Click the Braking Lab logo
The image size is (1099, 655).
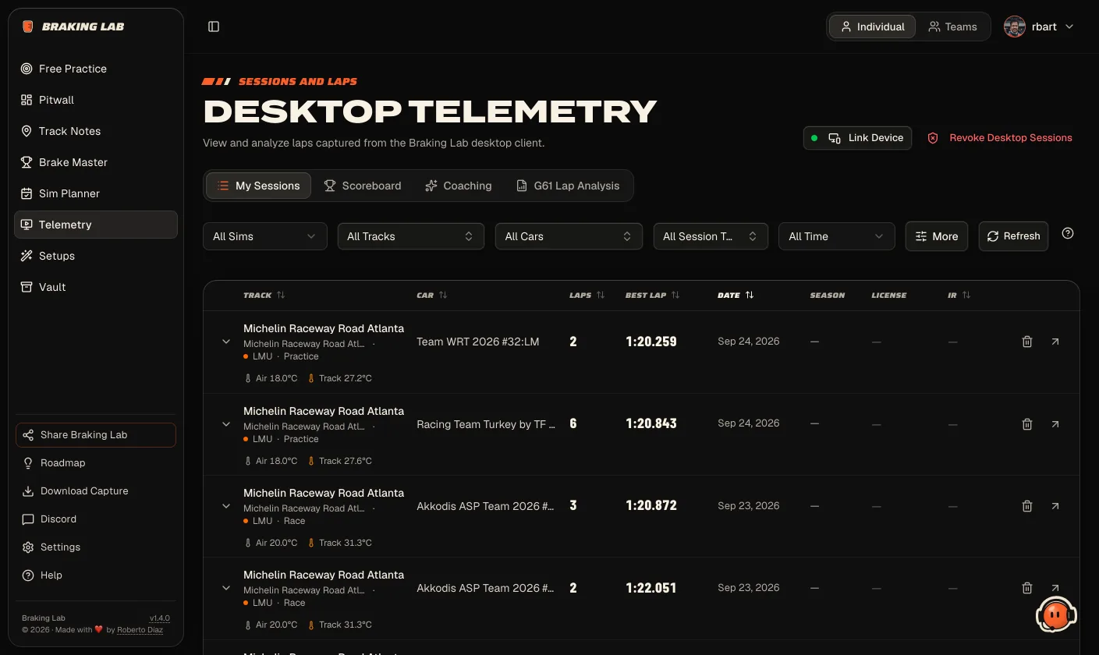73,27
